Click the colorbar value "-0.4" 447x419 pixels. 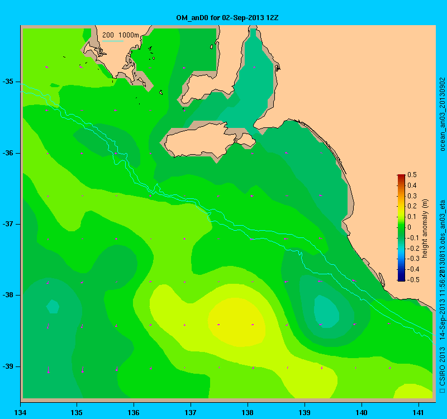[412, 269]
